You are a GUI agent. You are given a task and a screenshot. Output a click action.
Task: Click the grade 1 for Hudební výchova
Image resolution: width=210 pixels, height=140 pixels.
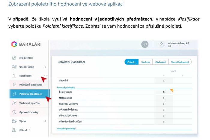point(164,104)
